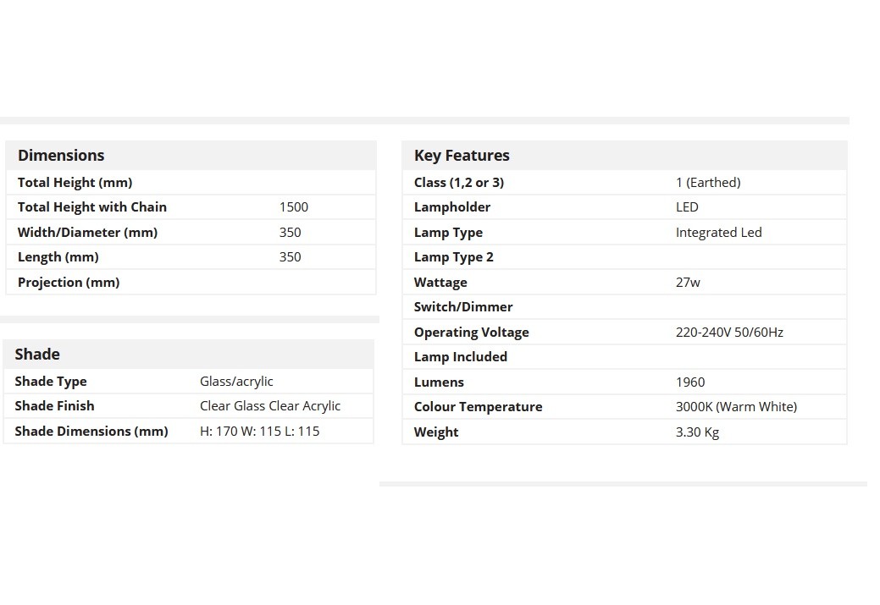Click the Operating Voltage 220-240V value
880x605 pixels.
pos(729,332)
